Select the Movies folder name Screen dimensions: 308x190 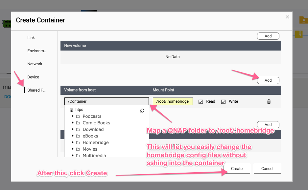(90, 149)
